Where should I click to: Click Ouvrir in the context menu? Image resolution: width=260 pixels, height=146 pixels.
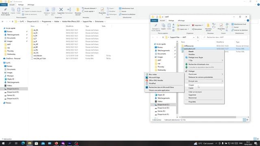coord(204,52)
